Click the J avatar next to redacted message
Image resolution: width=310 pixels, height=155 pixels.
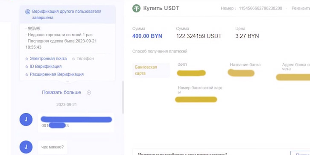pos(26,120)
